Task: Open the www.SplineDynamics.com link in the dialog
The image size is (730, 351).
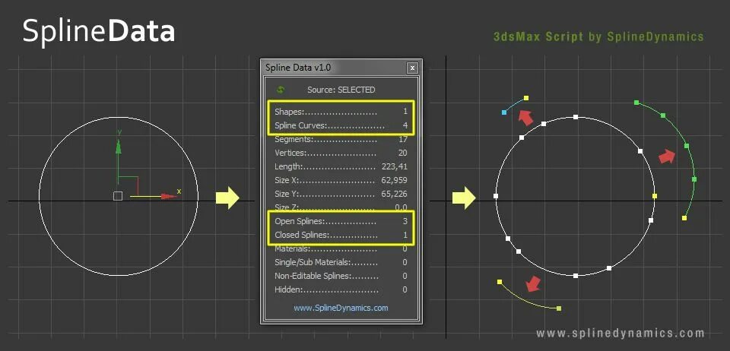Action: (341, 308)
